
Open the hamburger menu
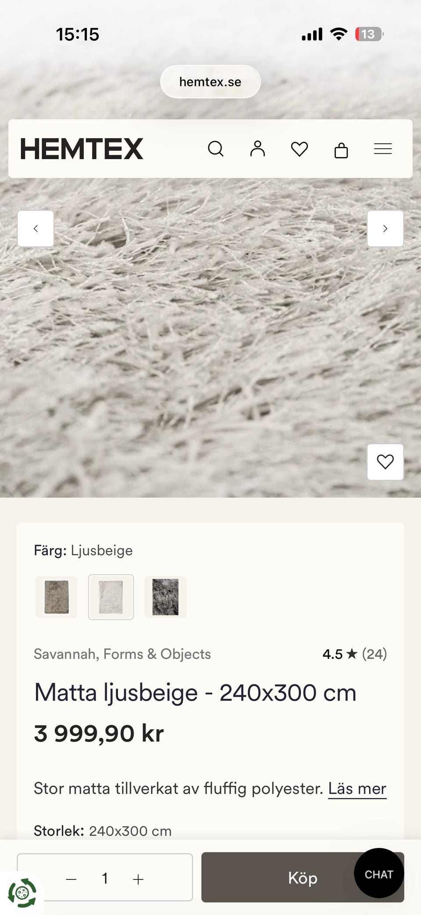[x=383, y=149]
